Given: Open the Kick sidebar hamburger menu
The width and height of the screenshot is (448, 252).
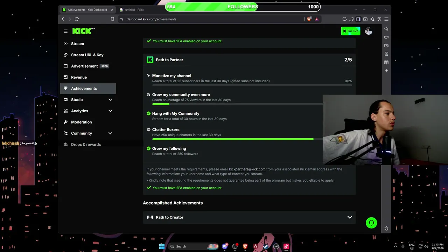Looking at the screenshot, I should coord(65,31).
